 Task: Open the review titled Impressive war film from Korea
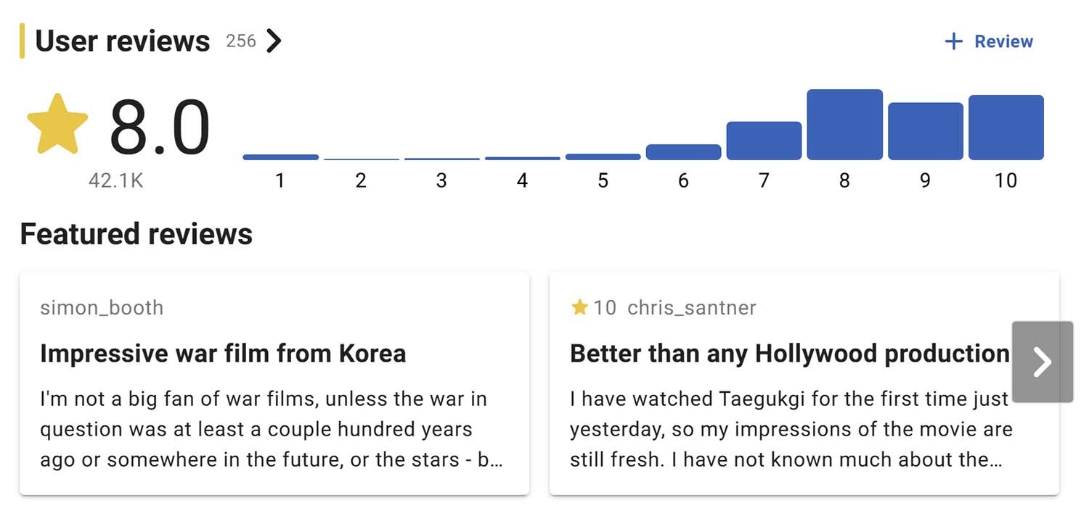click(224, 353)
